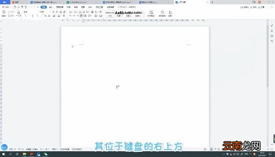The height and width of the screenshot is (157, 275).
Task: Apply the 标题 1 Heading style
Action: [x=119, y=14]
